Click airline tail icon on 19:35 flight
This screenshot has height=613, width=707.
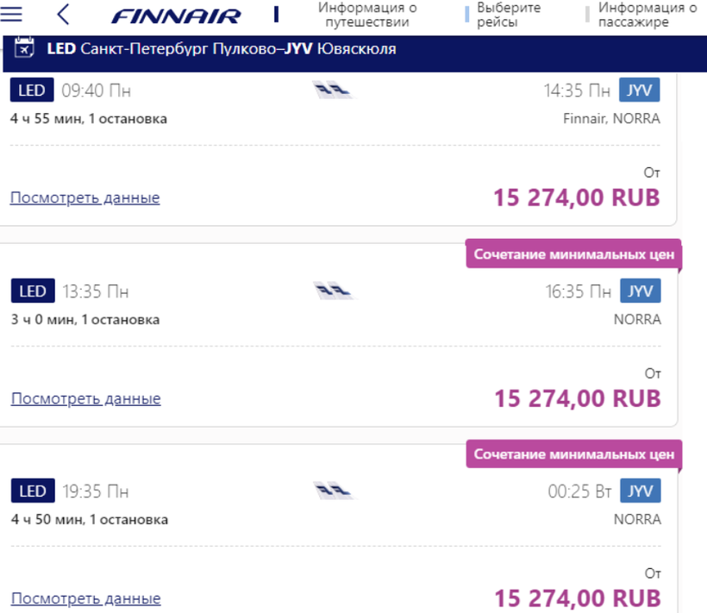[x=334, y=492]
